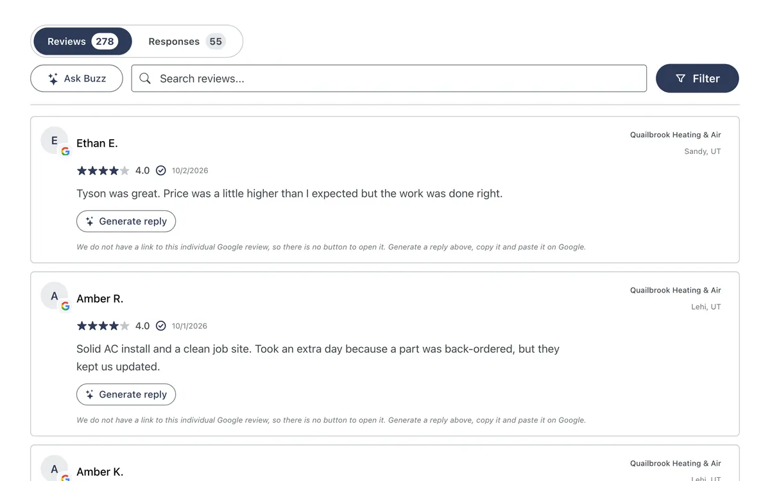770x481 pixels.
Task: Click Google logo badge on Amber R.'s avatar
Action: coord(65,307)
